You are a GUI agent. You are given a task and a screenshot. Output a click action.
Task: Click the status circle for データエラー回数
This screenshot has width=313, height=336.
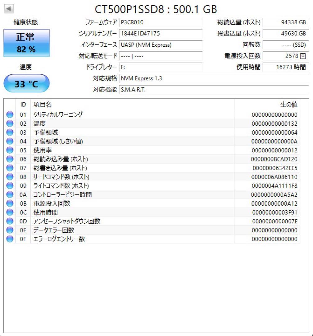(10, 230)
